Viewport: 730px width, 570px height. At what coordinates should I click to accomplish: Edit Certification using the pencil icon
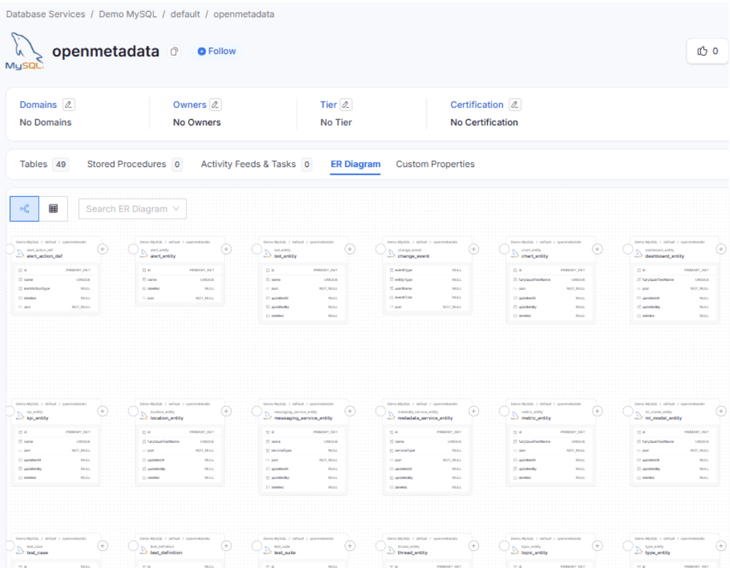(514, 105)
